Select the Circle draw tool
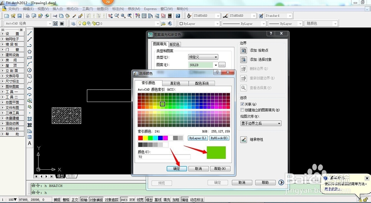This screenshot has height=203, width=371. pos(30,70)
